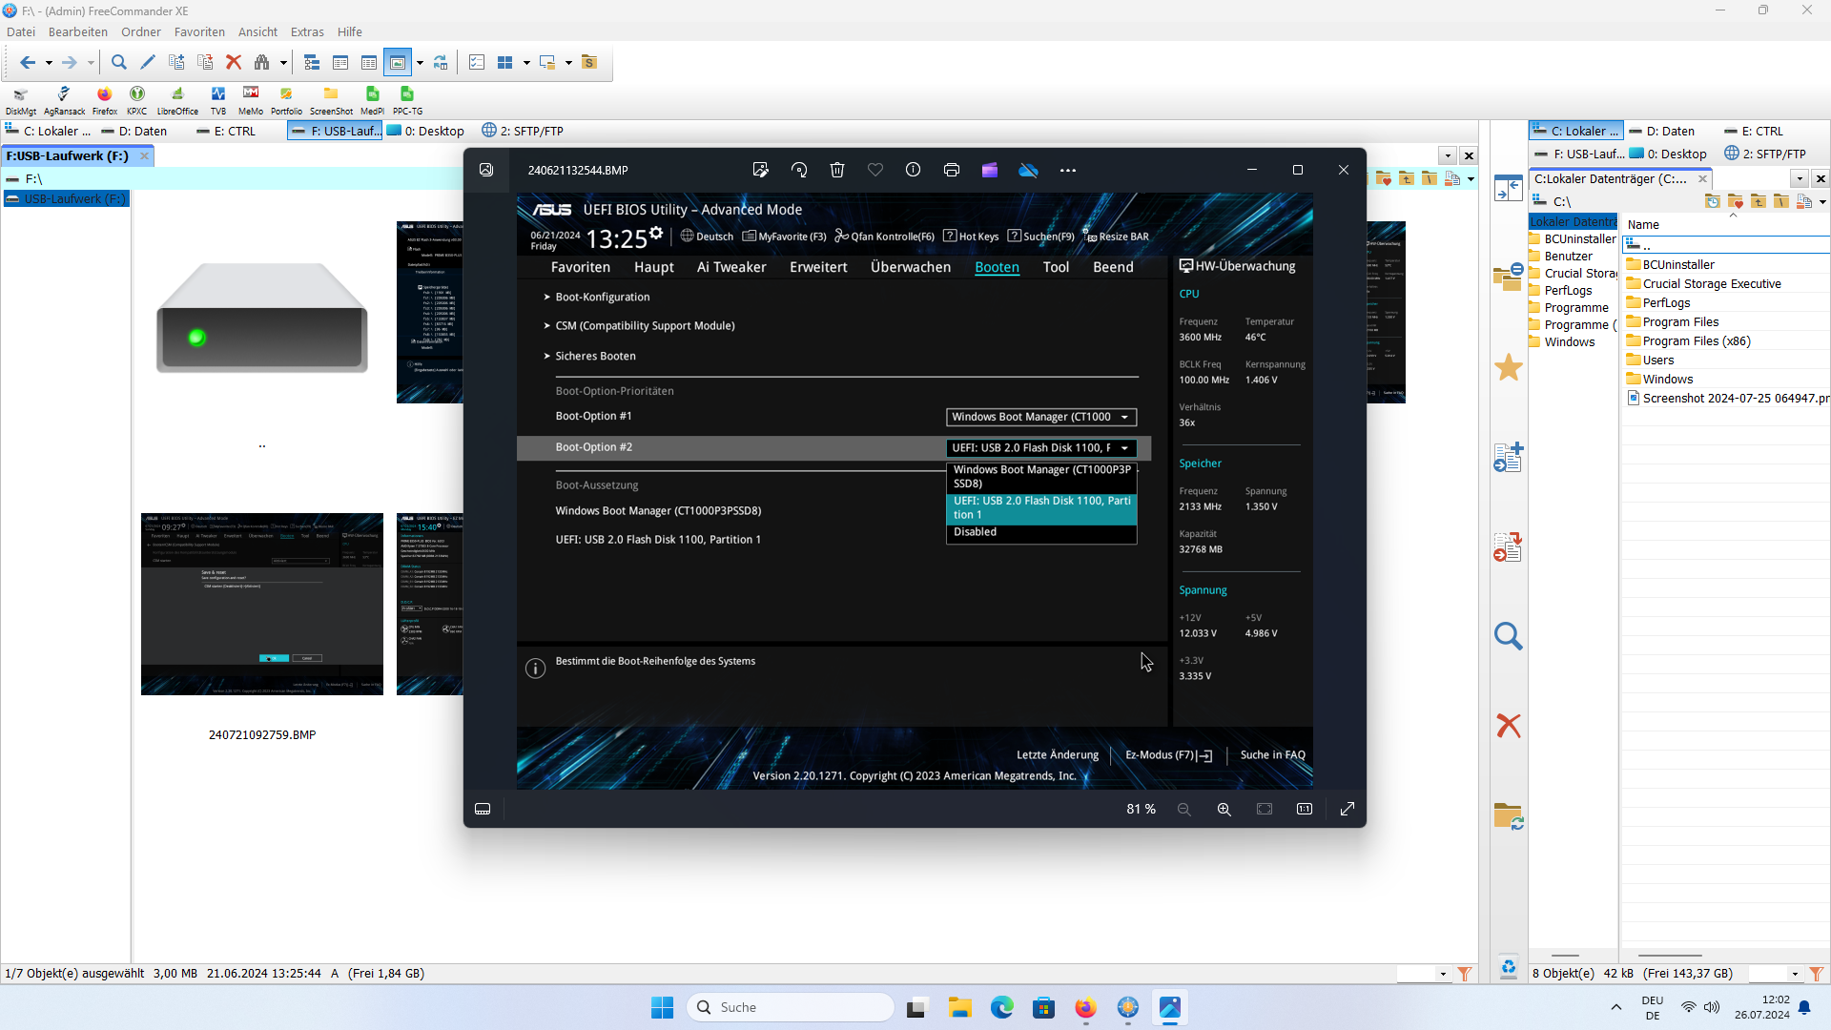Open the Favoriten menu

[x=199, y=31]
